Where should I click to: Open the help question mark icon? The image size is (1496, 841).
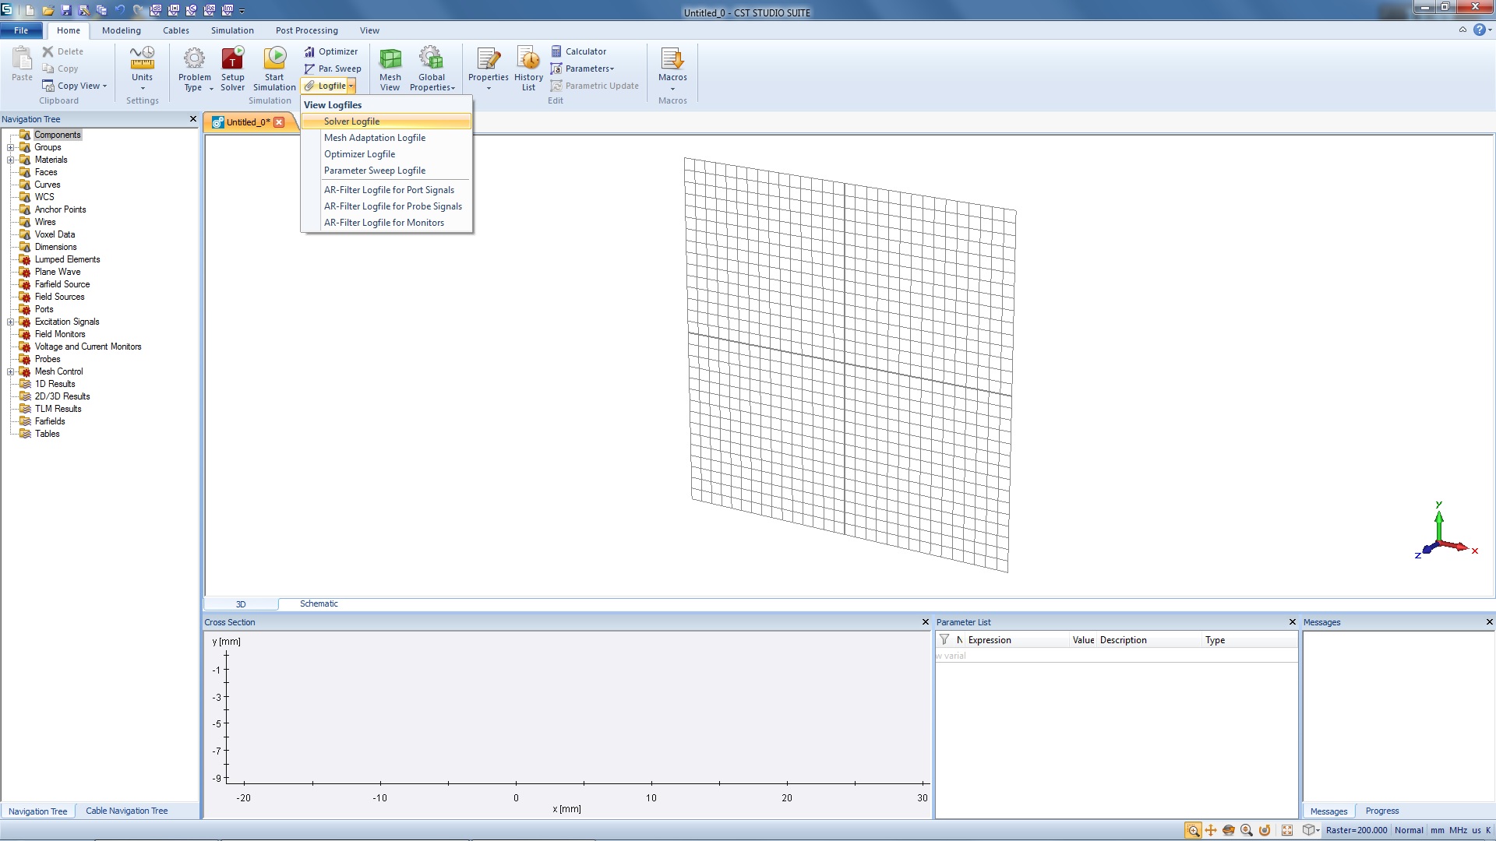tap(1480, 30)
